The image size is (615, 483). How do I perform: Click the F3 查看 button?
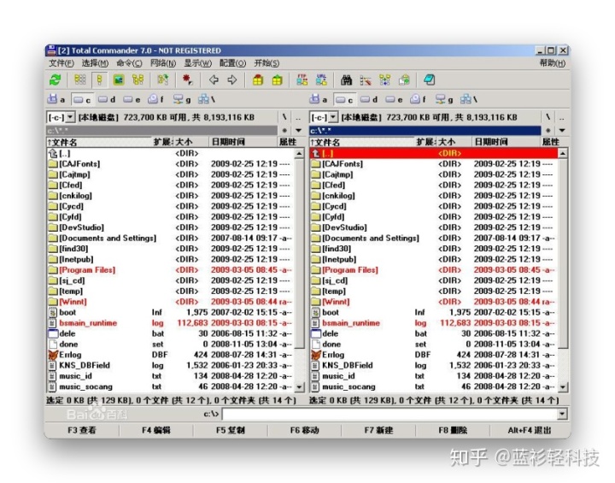[82, 430]
